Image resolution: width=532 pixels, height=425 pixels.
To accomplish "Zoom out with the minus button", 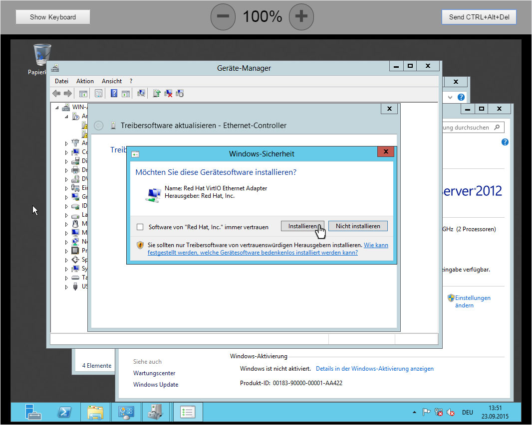I will click(x=223, y=16).
